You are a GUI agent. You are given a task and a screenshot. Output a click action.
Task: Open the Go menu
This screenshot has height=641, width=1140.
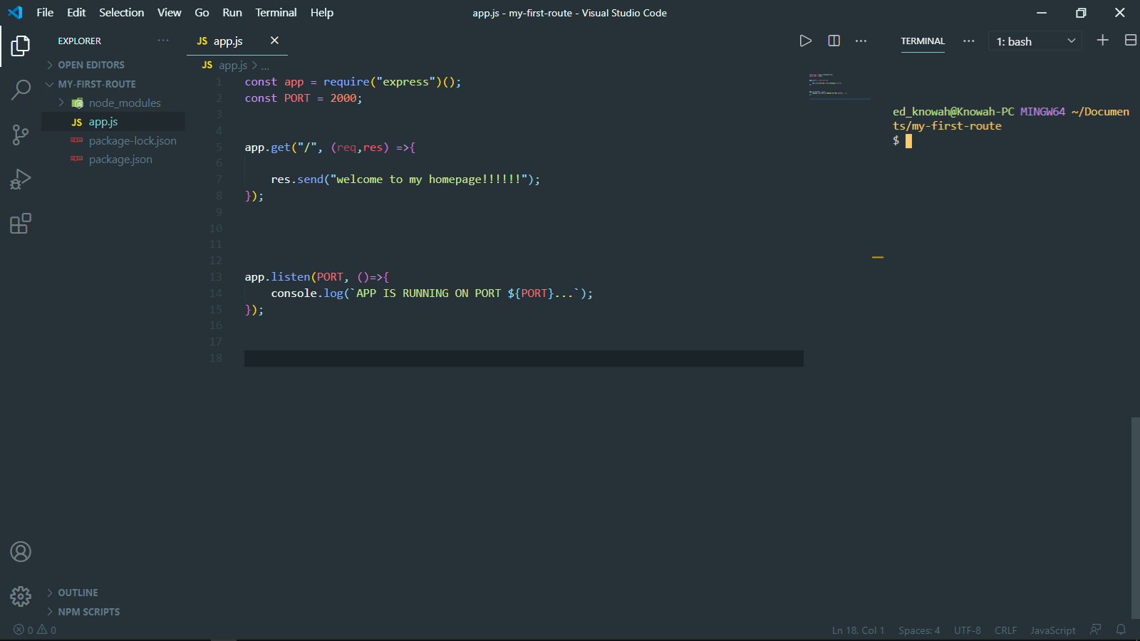pos(202,12)
